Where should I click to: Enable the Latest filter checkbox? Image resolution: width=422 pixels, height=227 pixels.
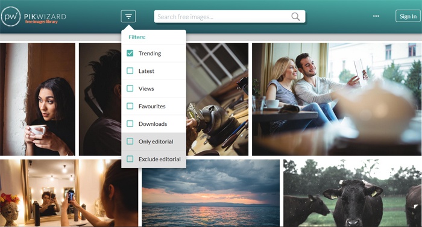[130, 71]
